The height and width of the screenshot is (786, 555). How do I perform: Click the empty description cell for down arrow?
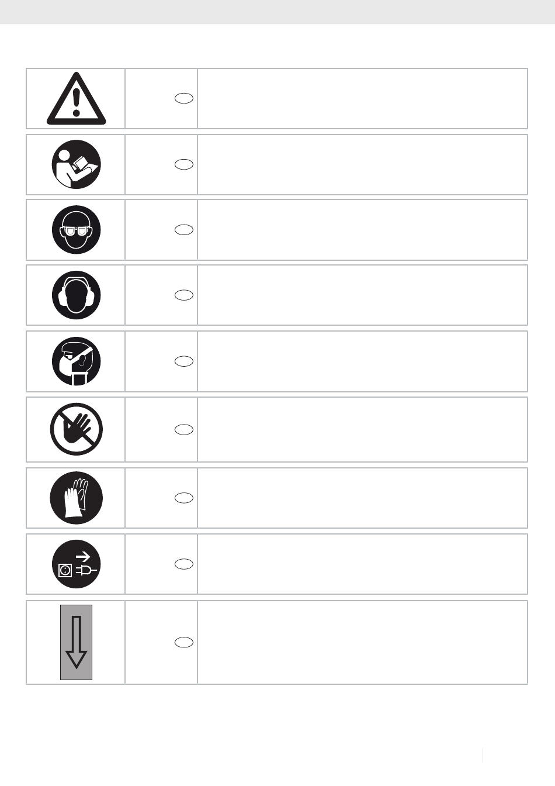point(362,642)
